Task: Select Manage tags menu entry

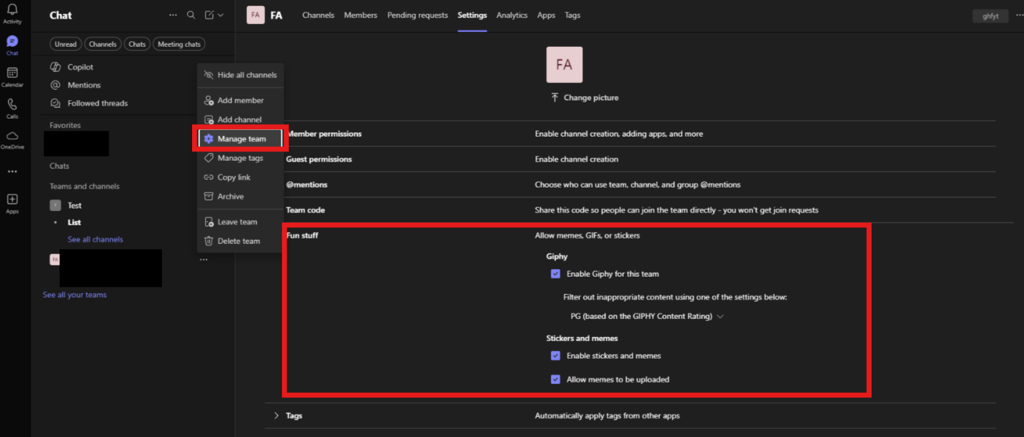Action: point(240,158)
